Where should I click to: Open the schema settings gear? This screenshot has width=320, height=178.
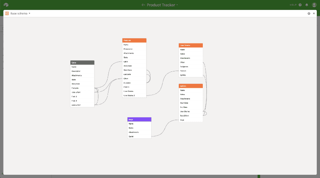309,13
